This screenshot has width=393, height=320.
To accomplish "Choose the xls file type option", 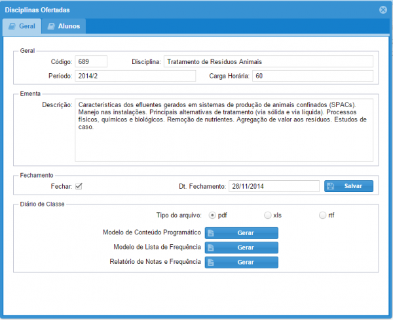I will [x=267, y=215].
